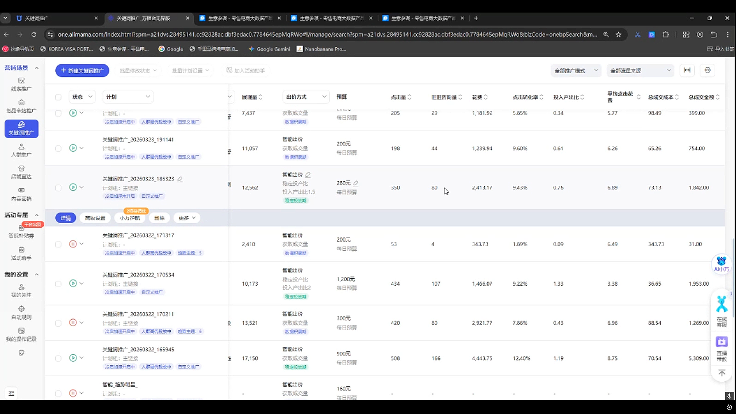Select the 高级设置 tab in row actions
Screen dimensions: 736x414
95,218
